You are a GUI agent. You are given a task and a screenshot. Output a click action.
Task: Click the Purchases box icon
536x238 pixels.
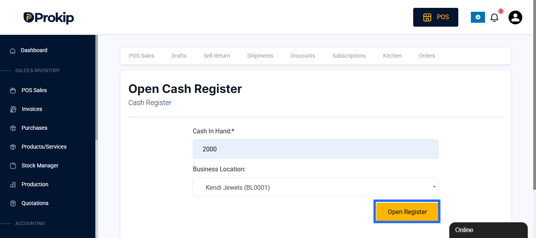(13, 128)
